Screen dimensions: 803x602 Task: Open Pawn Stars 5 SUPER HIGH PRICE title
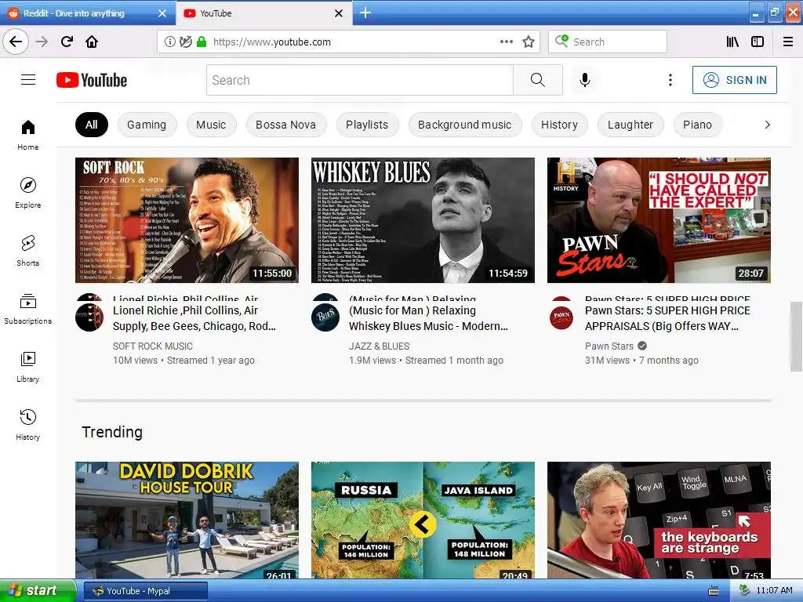(x=667, y=318)
